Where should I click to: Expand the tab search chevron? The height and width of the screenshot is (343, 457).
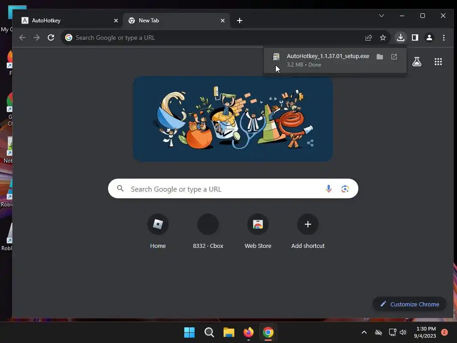pyautogui.click(x=381, y=16)
